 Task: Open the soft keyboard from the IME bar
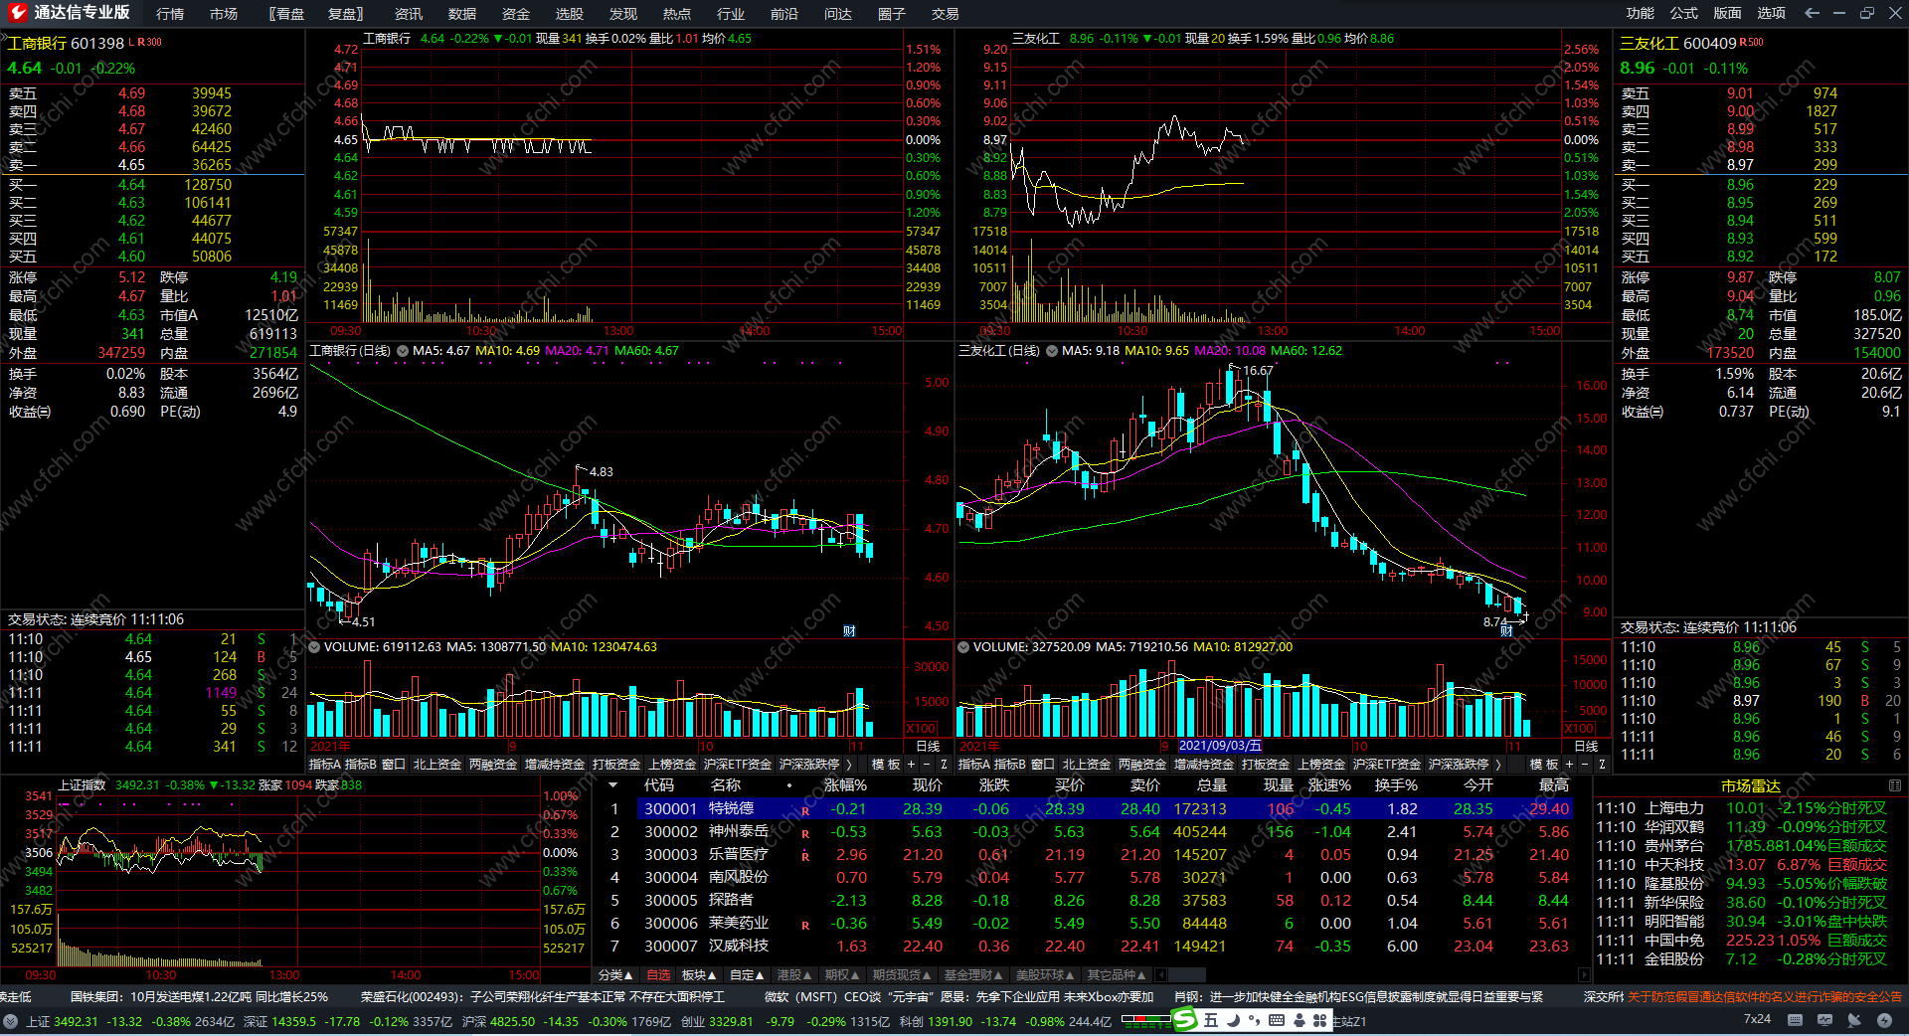click(x=1277, y=1020)
